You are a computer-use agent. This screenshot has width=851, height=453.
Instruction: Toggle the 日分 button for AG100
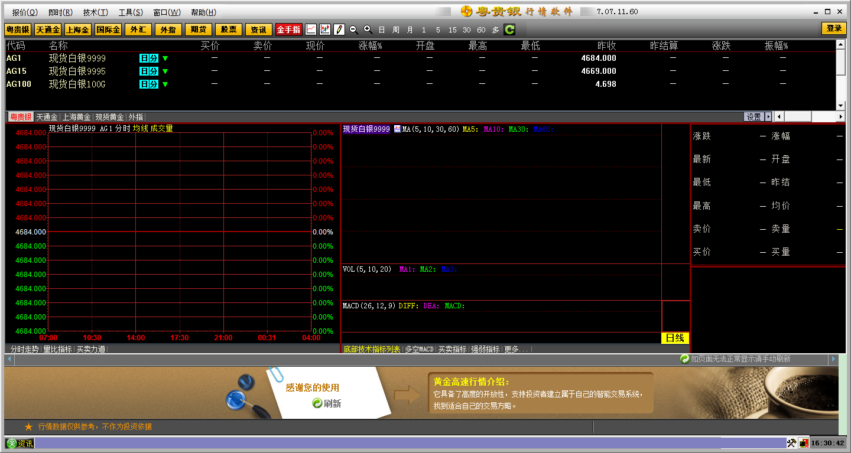(149, 84)
